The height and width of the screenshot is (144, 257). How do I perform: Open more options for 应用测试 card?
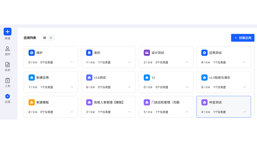pos(244,62)
